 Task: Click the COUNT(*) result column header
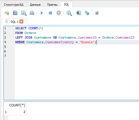17,105
